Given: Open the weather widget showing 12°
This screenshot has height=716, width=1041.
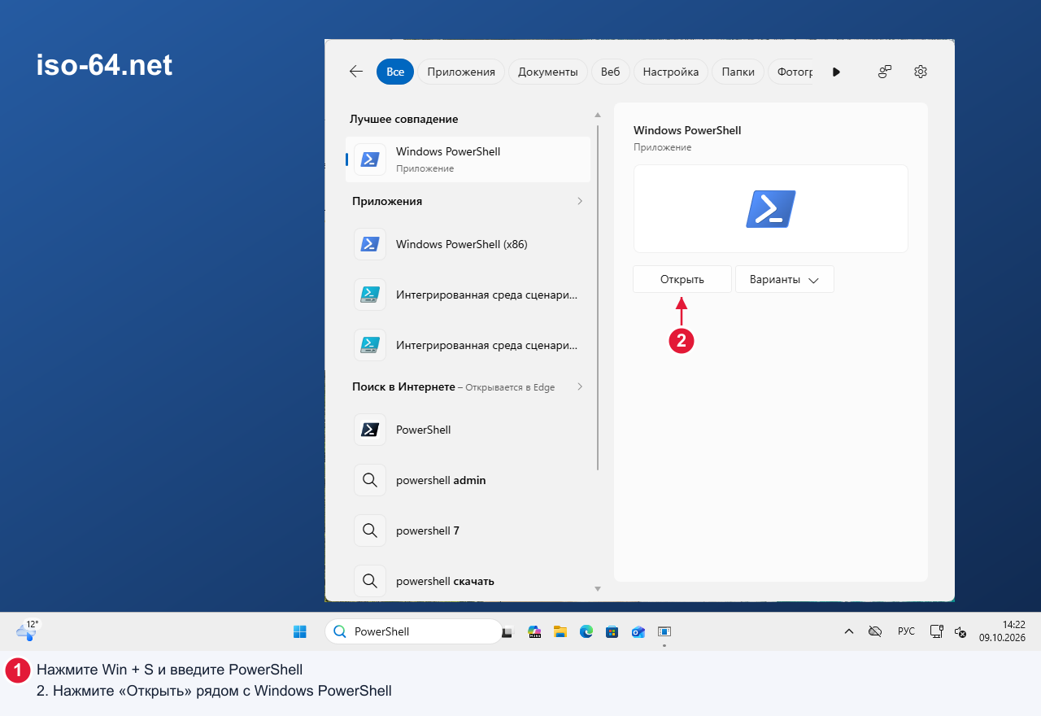Looking at the screenshot, I should [27, 630].
